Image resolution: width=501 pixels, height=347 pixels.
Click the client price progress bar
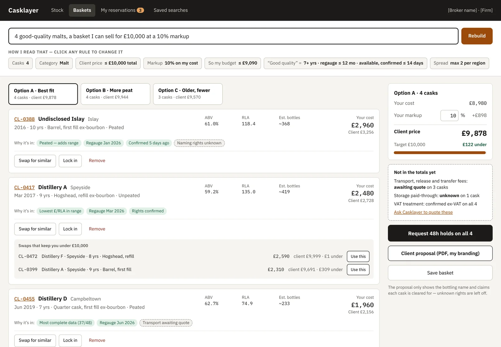[x=440, y=153]
